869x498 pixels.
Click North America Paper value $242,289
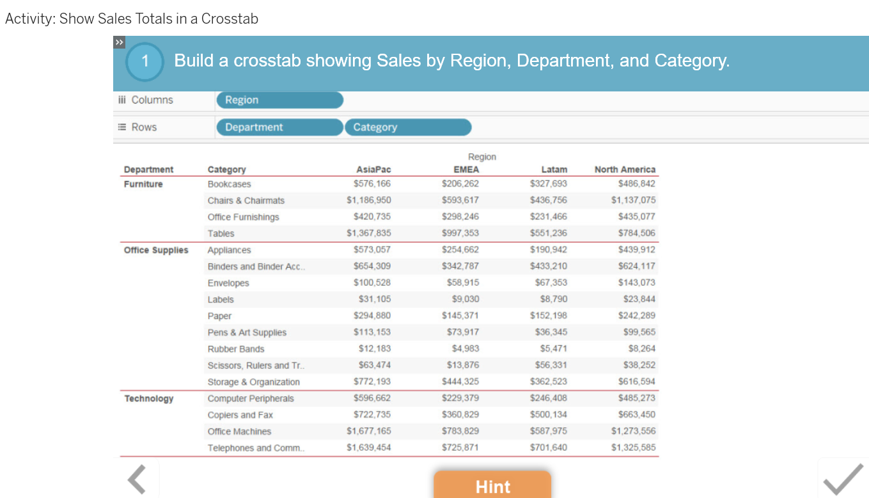637,316
